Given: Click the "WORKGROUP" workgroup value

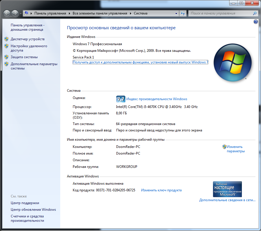Looking at the screenshot, I should (x=127, y=167).
